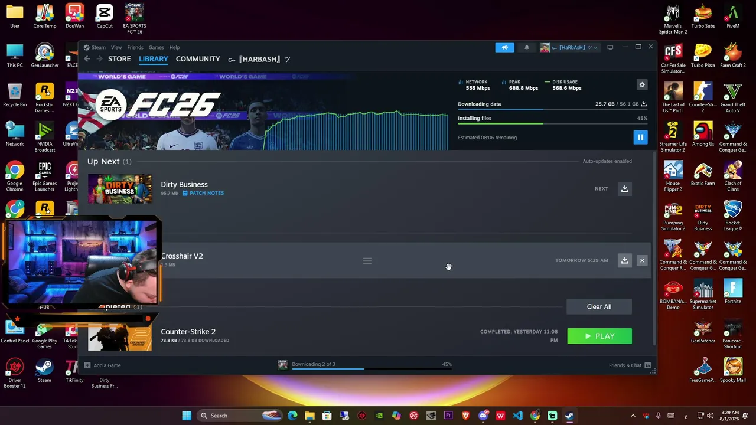This screenshot has width=756, height=425.
Task: Click the Windows Start button
Action: click(x=187, y=416)
